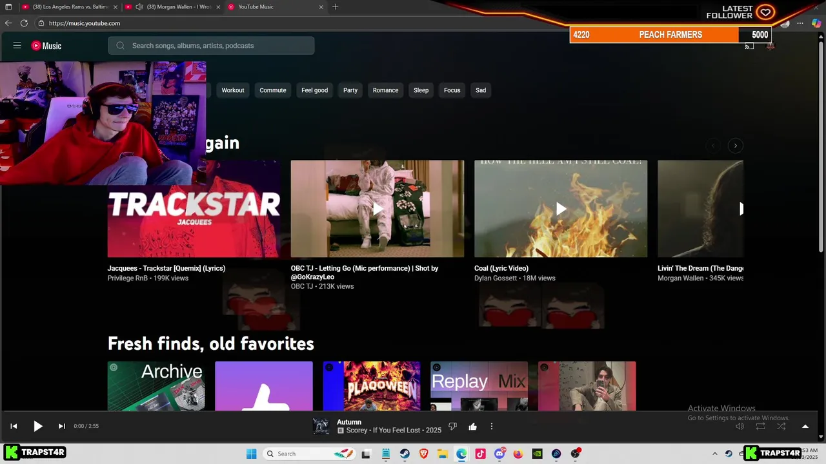Viewport: 826px width, 464px height.
Task: Open browser settings three-dots menu
Action: coord(800,23)
